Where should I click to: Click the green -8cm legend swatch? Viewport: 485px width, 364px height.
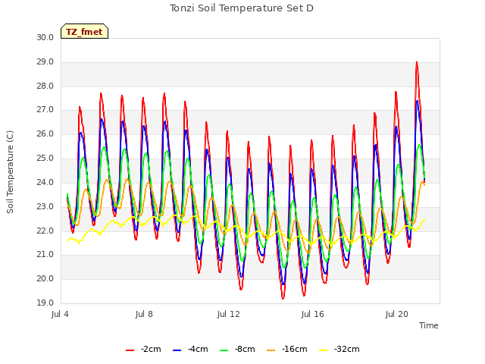(224, 350)
